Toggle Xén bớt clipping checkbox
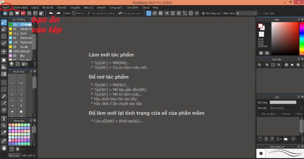Viewport: 304px width, 159px height. 280,114
